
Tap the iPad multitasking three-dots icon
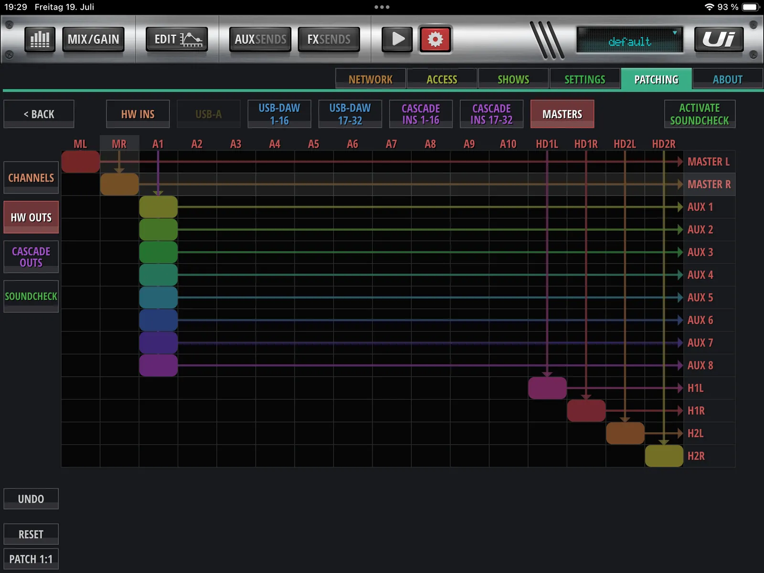pos(382,7)
